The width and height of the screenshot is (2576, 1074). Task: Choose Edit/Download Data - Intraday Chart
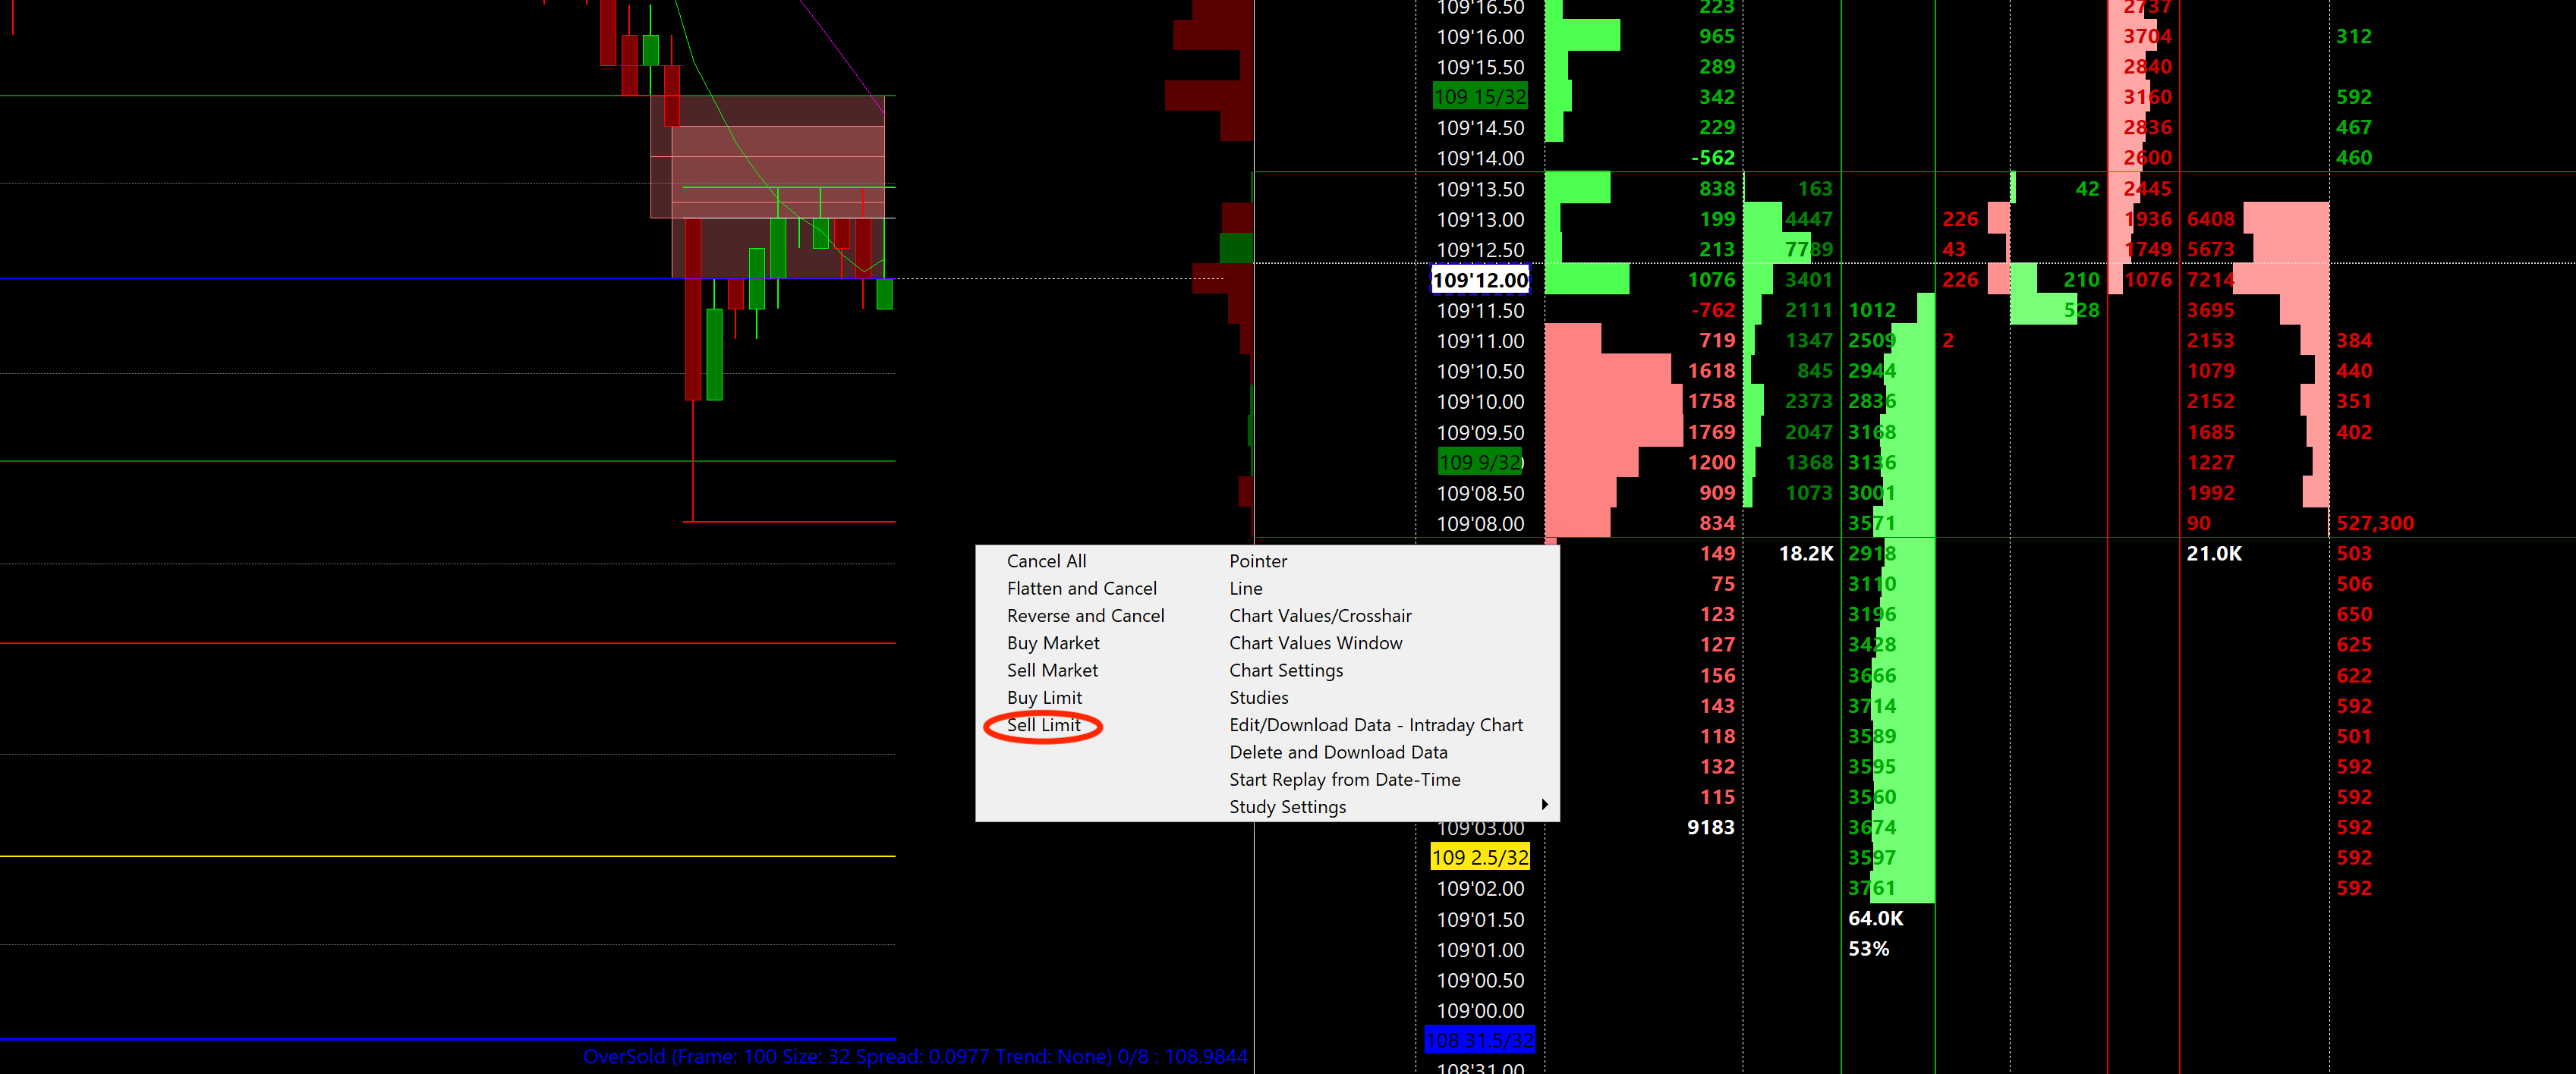[x=1375, y=725]
